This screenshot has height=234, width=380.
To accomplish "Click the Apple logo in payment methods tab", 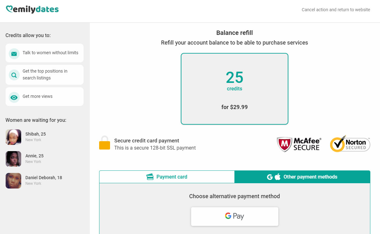I will coord(277,177).
